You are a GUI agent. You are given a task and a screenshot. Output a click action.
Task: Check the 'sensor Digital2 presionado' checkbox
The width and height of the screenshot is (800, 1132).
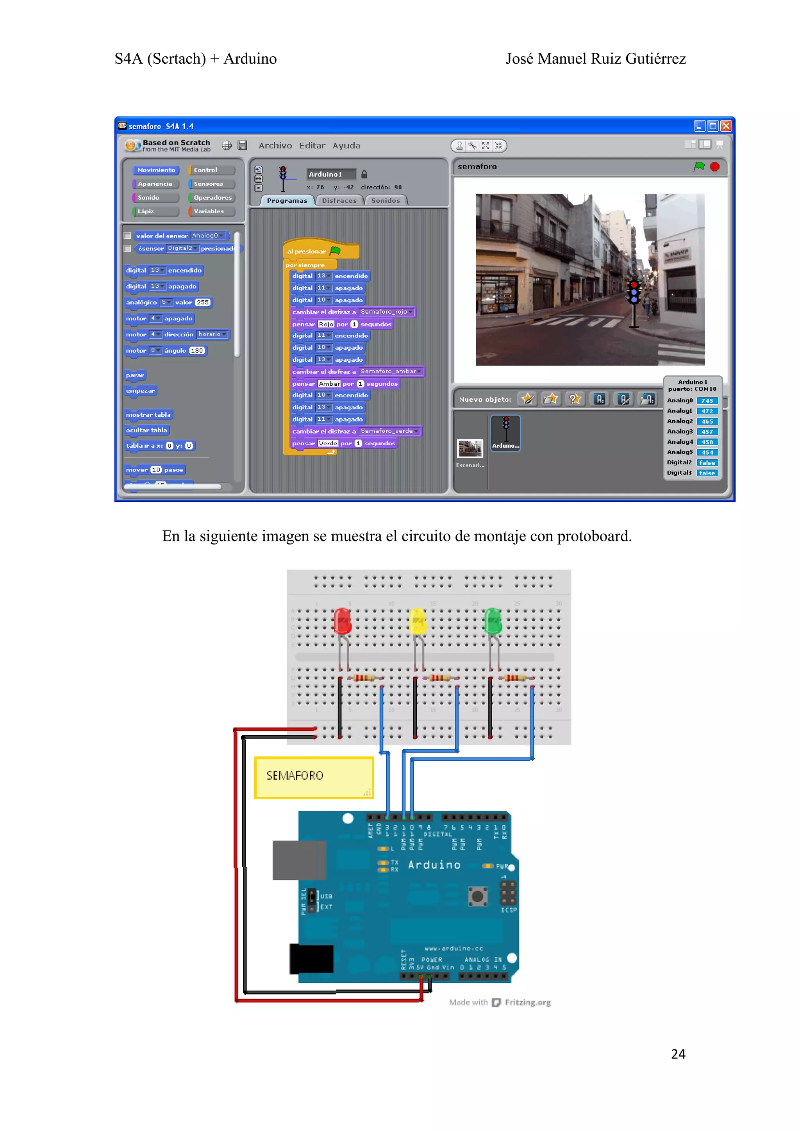[128, 248]
